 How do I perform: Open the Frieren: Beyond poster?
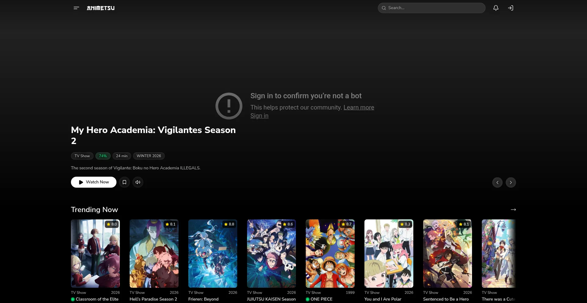[213, 254]
